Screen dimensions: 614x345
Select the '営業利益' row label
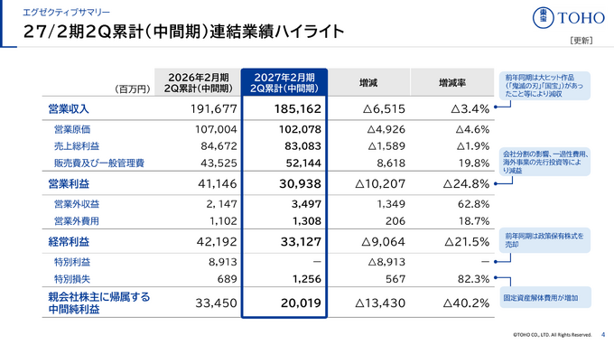tap(69, 183)
